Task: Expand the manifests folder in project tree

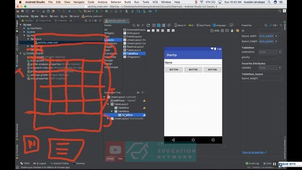Action: coord(24,28)
